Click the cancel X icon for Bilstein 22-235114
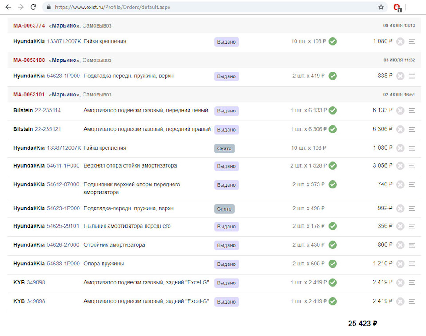426x336 pixels. pyautogui.click(x=400, y=111)
